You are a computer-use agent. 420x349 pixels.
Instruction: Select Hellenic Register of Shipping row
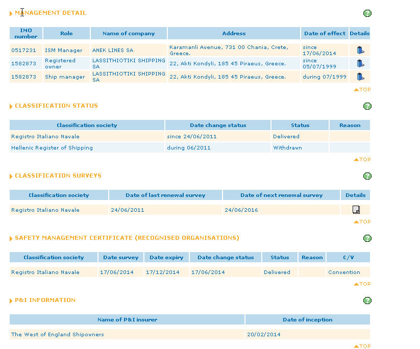tap(190, 147)
